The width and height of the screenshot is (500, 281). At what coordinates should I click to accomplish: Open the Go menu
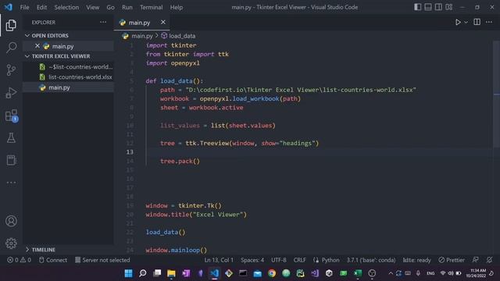tap(110, 7)
